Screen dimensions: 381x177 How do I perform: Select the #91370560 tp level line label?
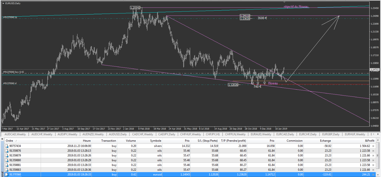[x=10, y=17]
